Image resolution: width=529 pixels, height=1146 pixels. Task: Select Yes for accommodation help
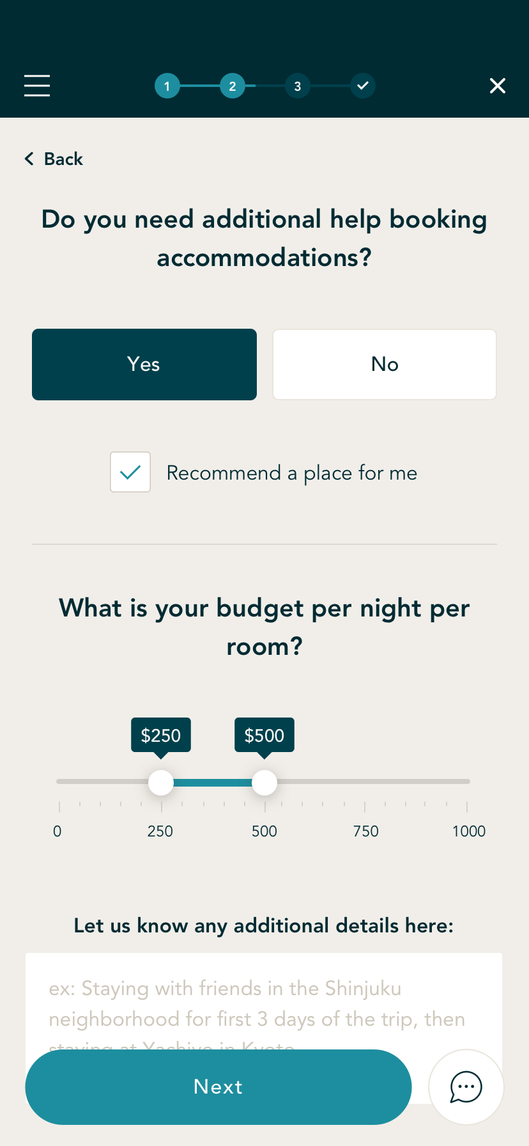[x=144, y=365]
